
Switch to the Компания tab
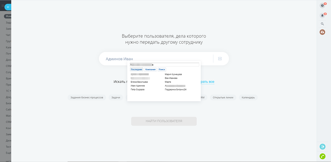tap(150, 69)
